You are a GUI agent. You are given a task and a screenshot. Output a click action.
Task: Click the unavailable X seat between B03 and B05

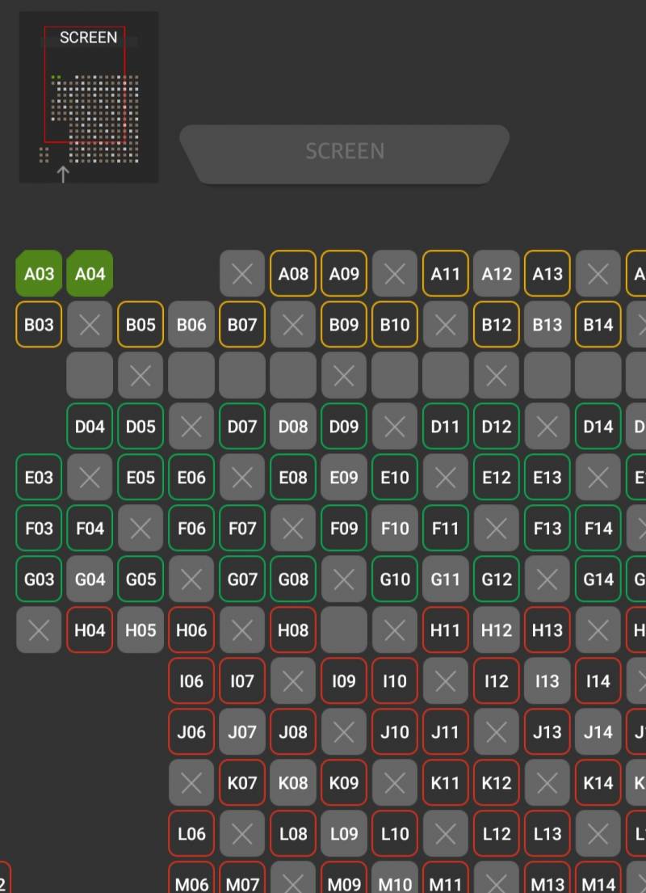click(x=90, y=325)
